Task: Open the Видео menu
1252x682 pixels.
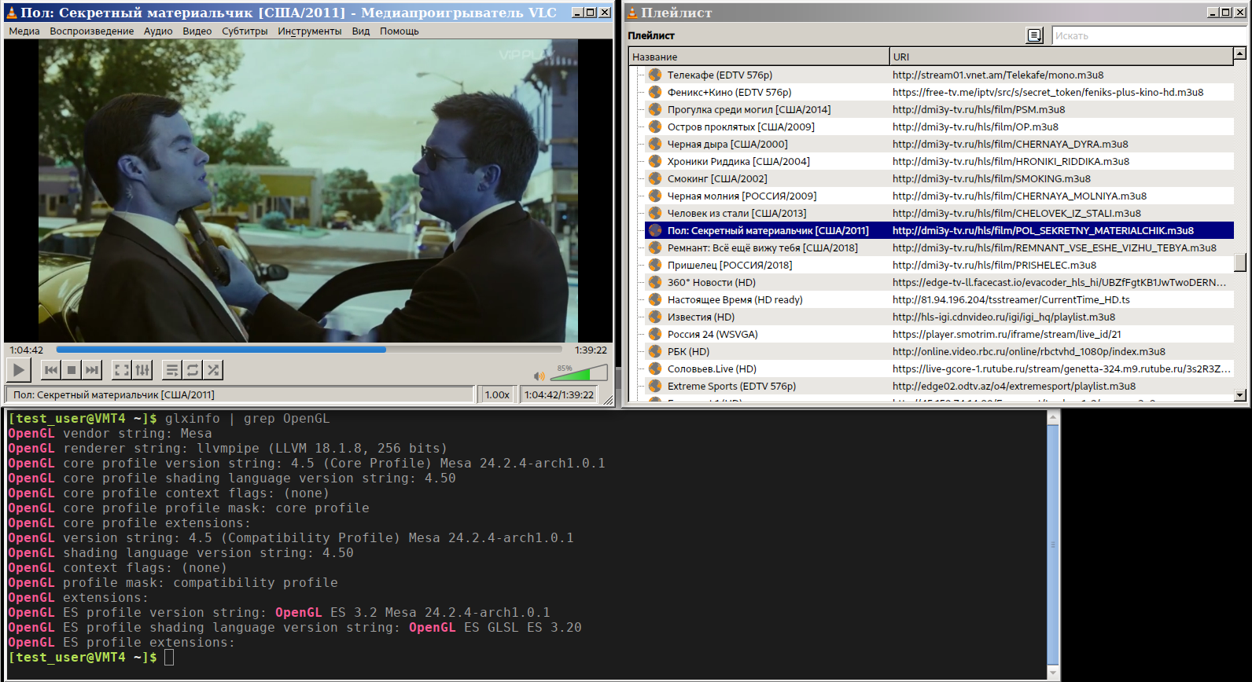Action: (x=197, y=31)
